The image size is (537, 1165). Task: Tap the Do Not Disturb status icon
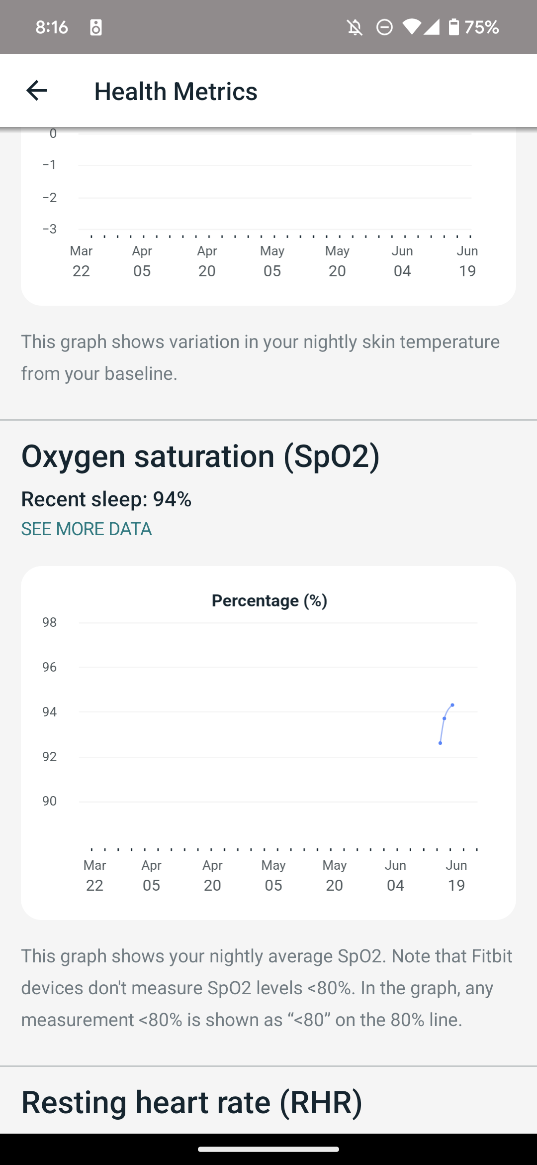384,27
